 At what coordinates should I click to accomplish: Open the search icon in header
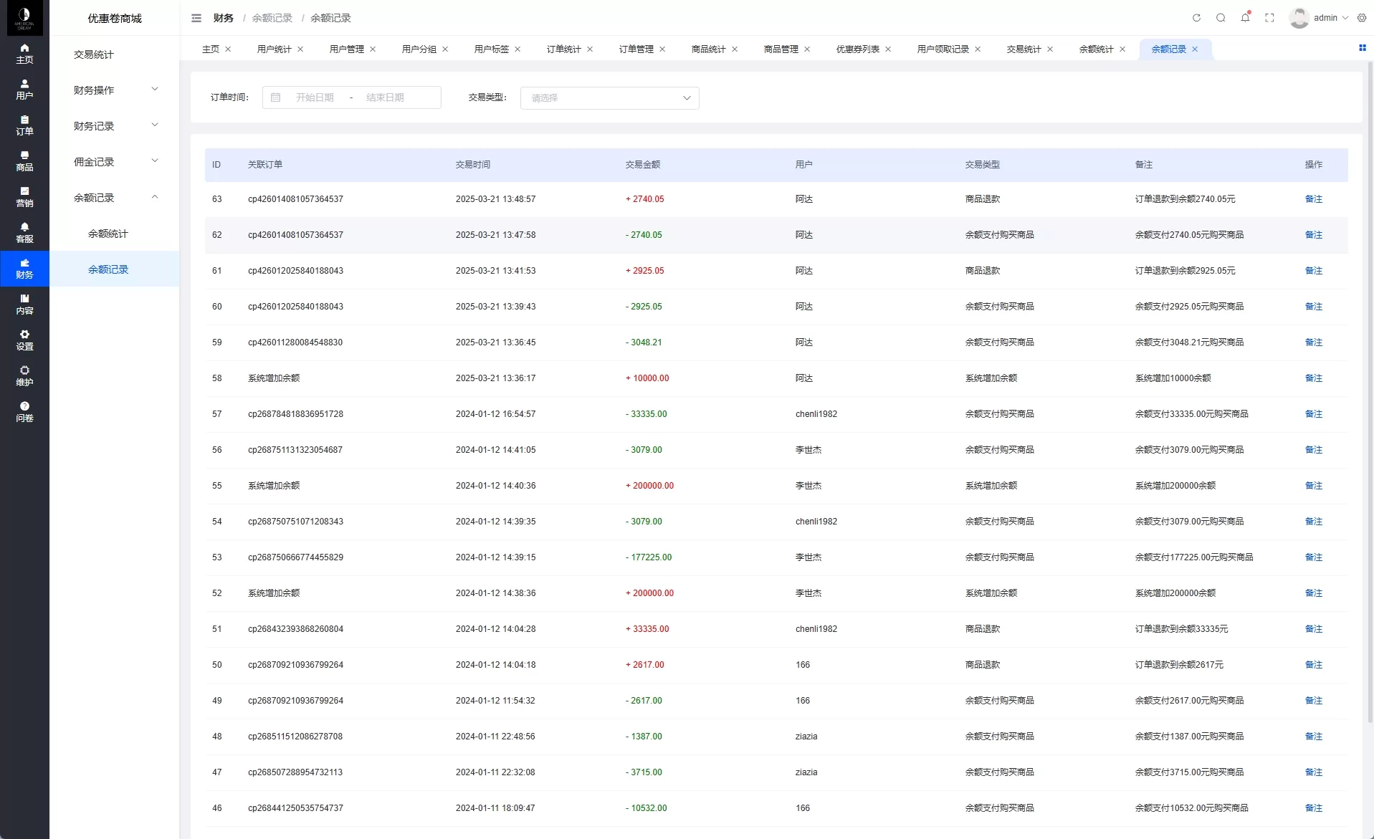click(1221, 18)
